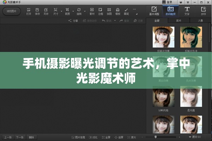Apply the 反转片负冲 thumbnail effect
Screen dimensions: 212x141
[191, 37]
